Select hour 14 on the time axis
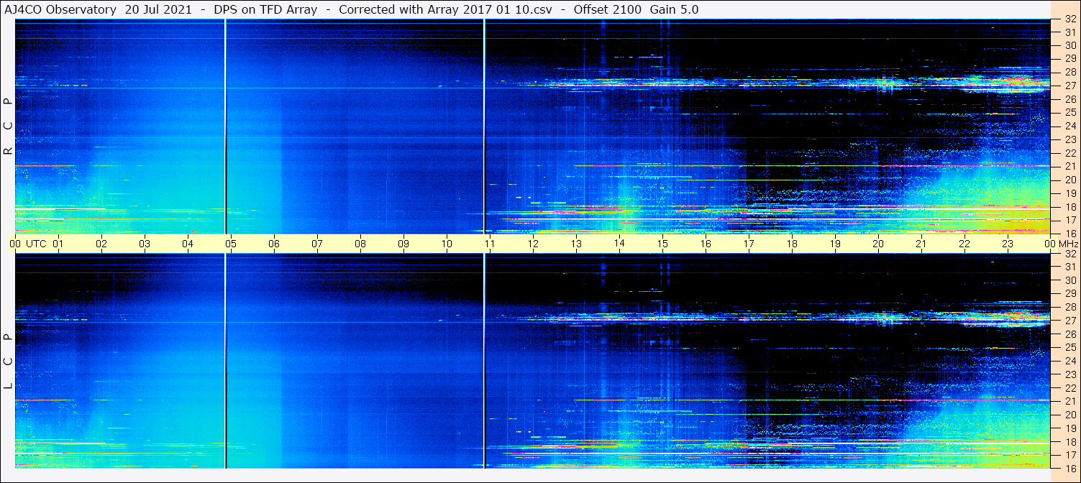 619,243
